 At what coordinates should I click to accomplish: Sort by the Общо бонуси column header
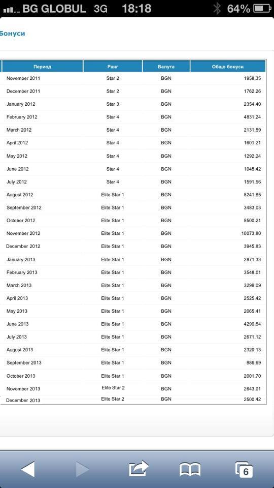pyautogui.click(x=228, y=66)
